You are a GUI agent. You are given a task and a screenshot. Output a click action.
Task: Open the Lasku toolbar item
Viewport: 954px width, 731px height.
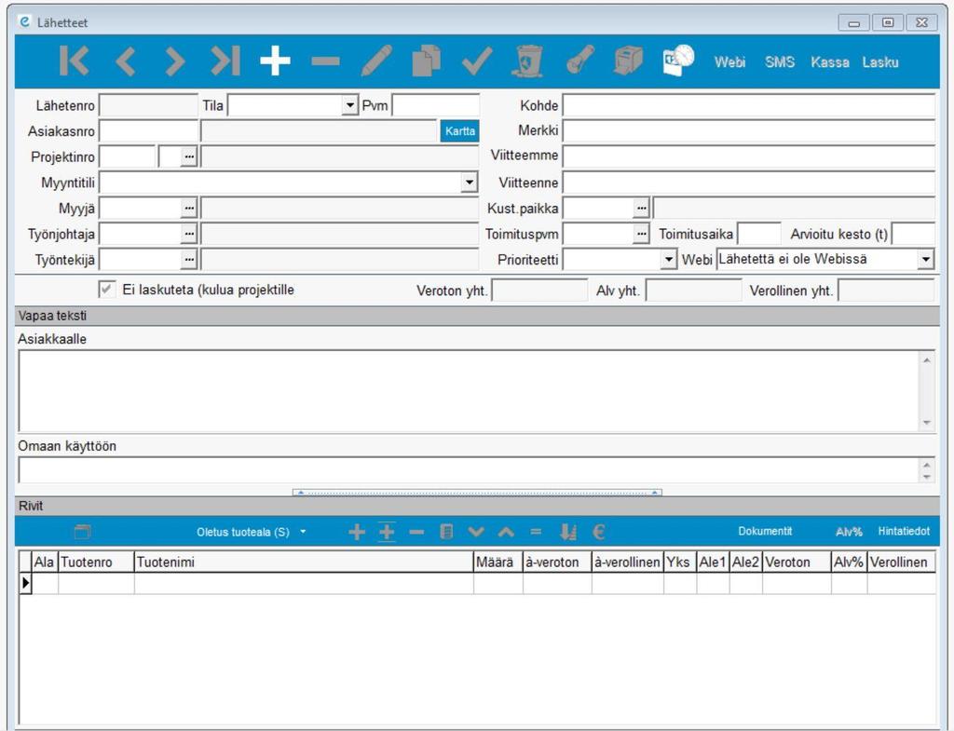pyautogui.click(x=880, y=62)
